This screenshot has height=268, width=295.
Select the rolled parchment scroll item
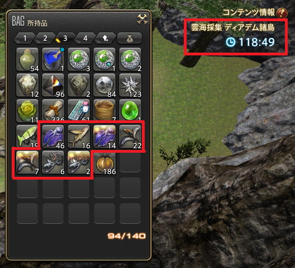click(x=53, y=110)
